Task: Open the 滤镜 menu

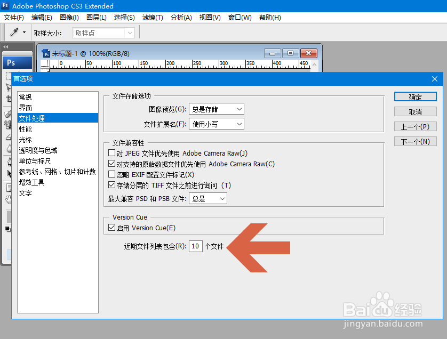Action: point(152,18)
